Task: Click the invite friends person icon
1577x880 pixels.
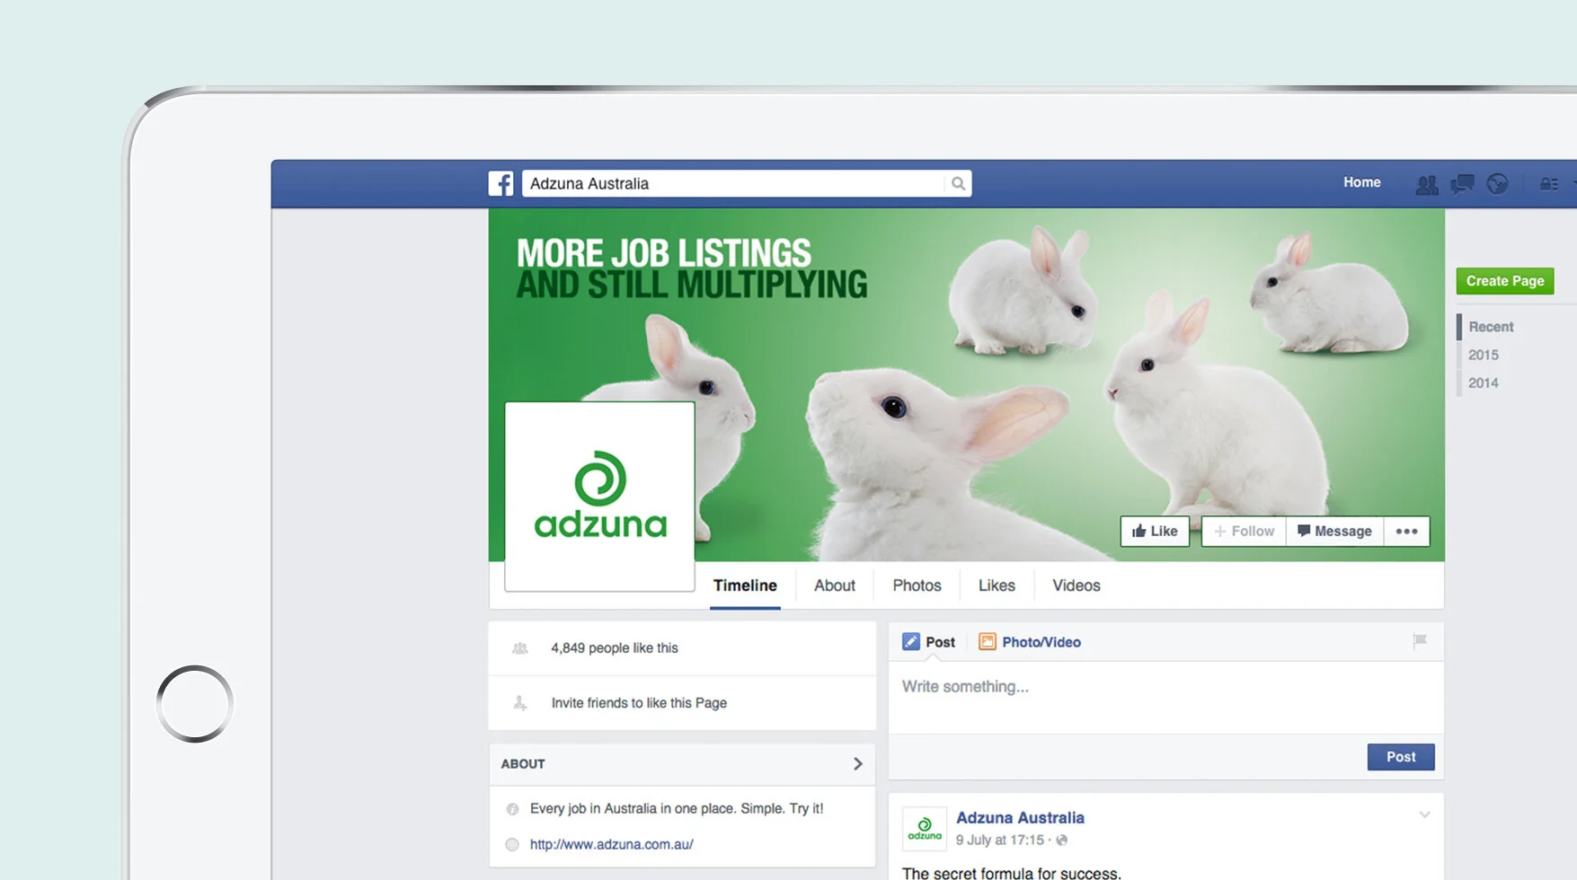Action: (x=519, y=703)
